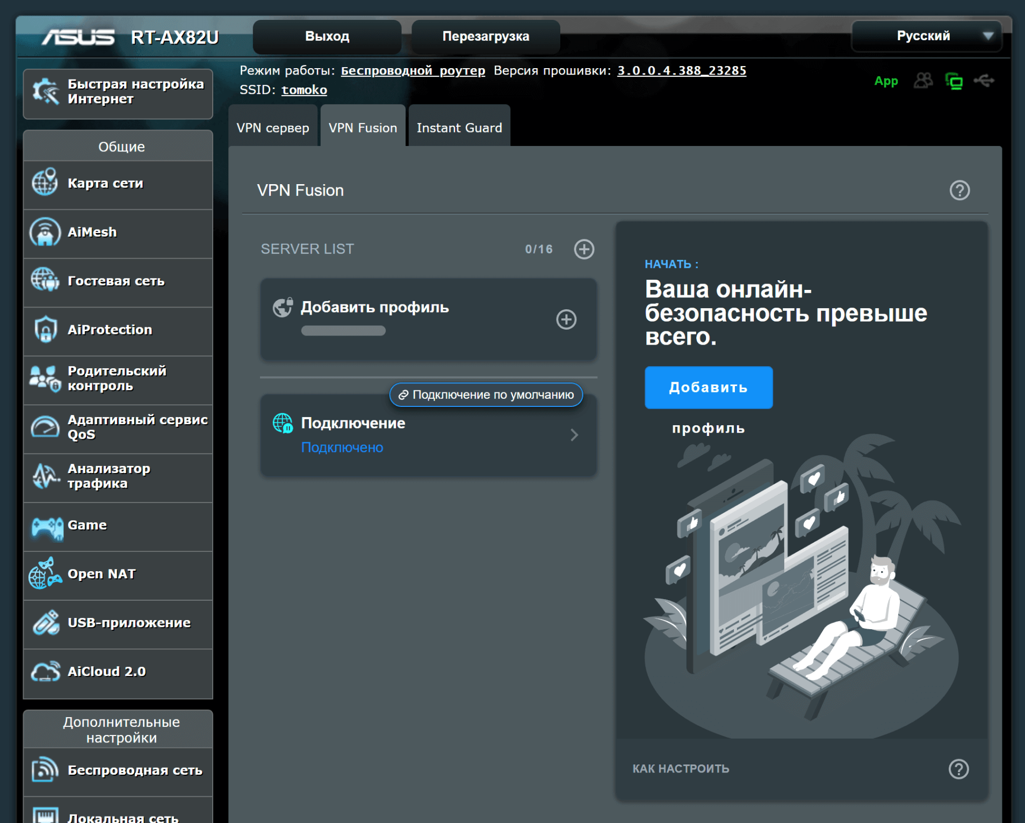Click the USB status icon in header

984,81
